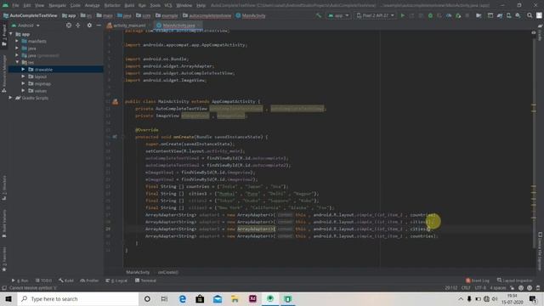544x306 pixels.
Task: Open project panel settings gear icon
Action: (x=89, y=25)
